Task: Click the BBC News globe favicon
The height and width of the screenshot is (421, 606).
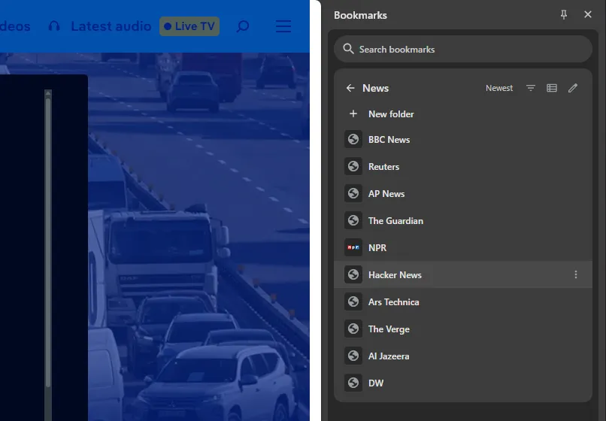Action: tap(353, 139)
